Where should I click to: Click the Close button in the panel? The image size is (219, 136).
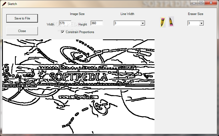coord(22,31)
